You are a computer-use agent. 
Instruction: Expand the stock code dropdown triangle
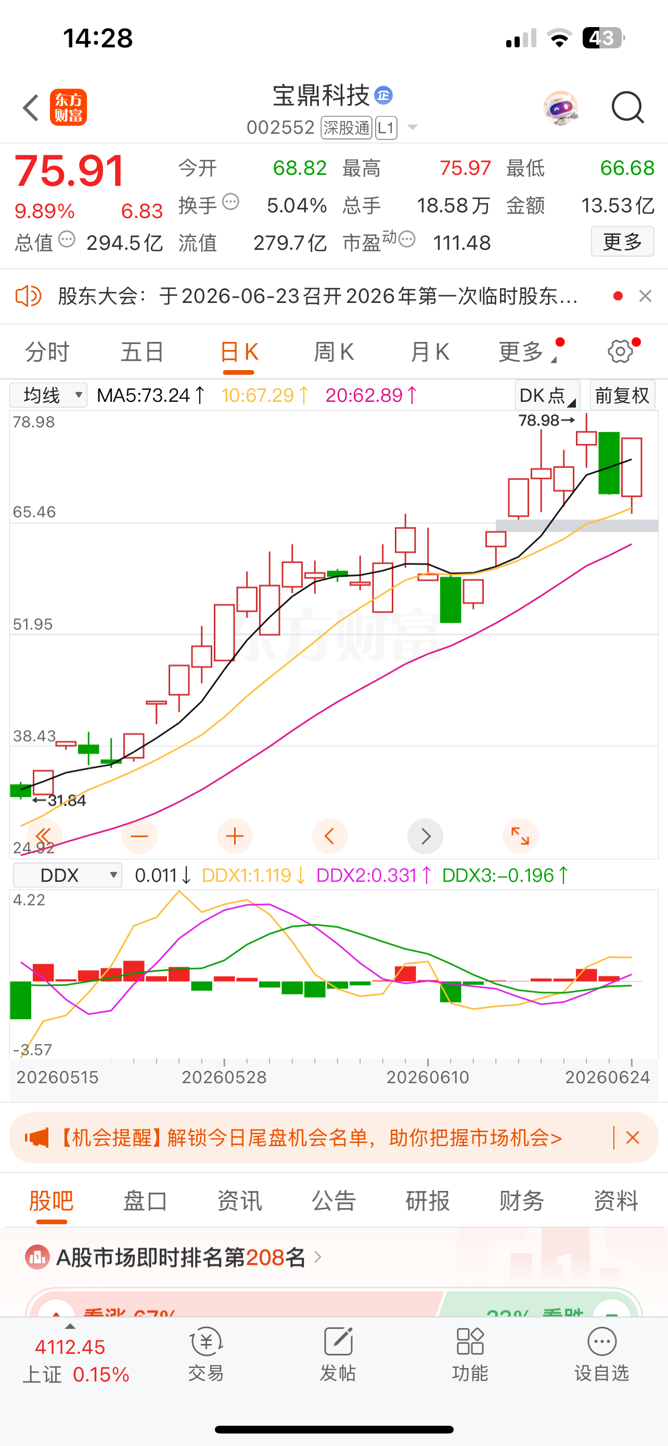[412, 128]
